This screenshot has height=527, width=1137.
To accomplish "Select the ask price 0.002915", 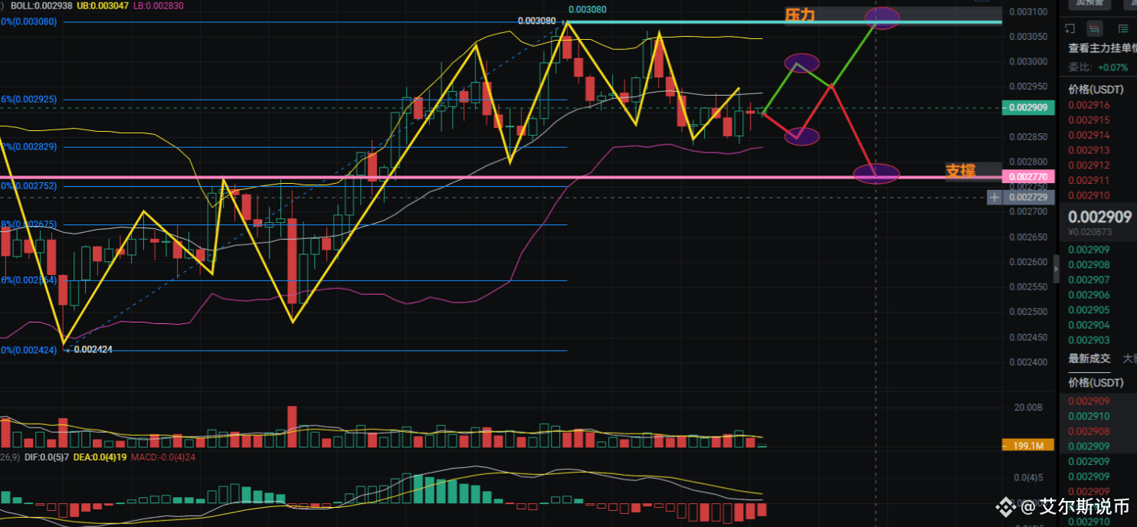I will (1089, 120).
